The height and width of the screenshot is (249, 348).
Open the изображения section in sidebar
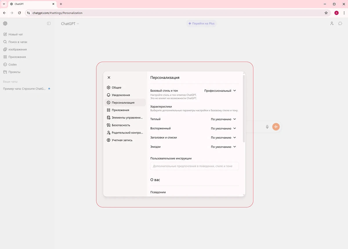point(17,49)
